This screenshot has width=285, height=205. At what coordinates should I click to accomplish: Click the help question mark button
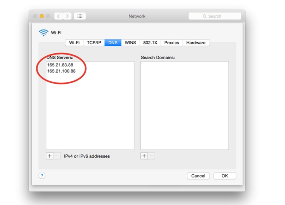pyautogui.click(x=42, y=175)
